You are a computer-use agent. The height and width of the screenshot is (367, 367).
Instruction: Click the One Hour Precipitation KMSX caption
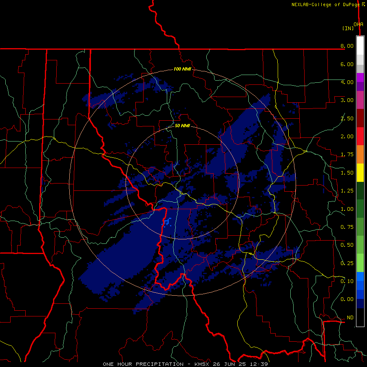tap(185, 364)
